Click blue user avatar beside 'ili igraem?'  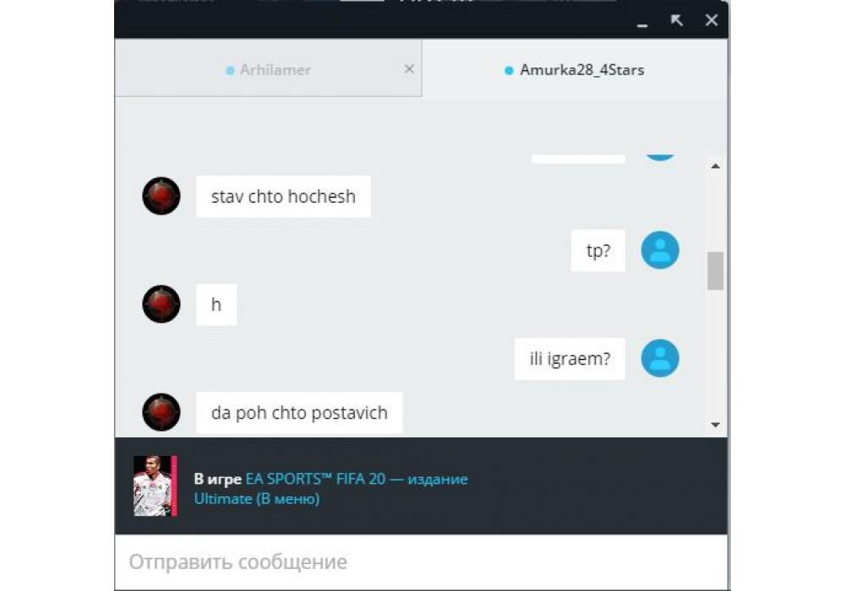click(x=660, y=359)
